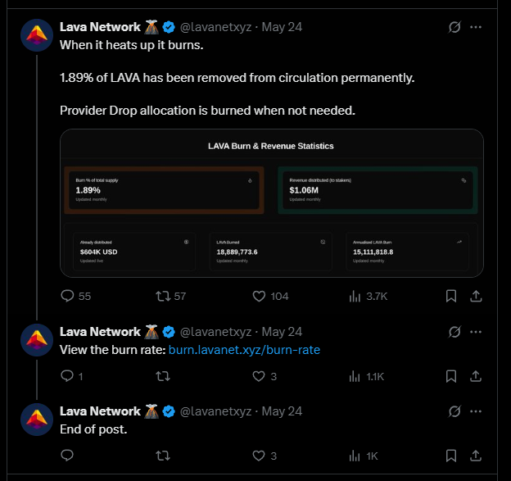Viewport: 511px width, 481px height.
Task: Bookmark the LAVA burn statistics tweet
Action: 451,296
